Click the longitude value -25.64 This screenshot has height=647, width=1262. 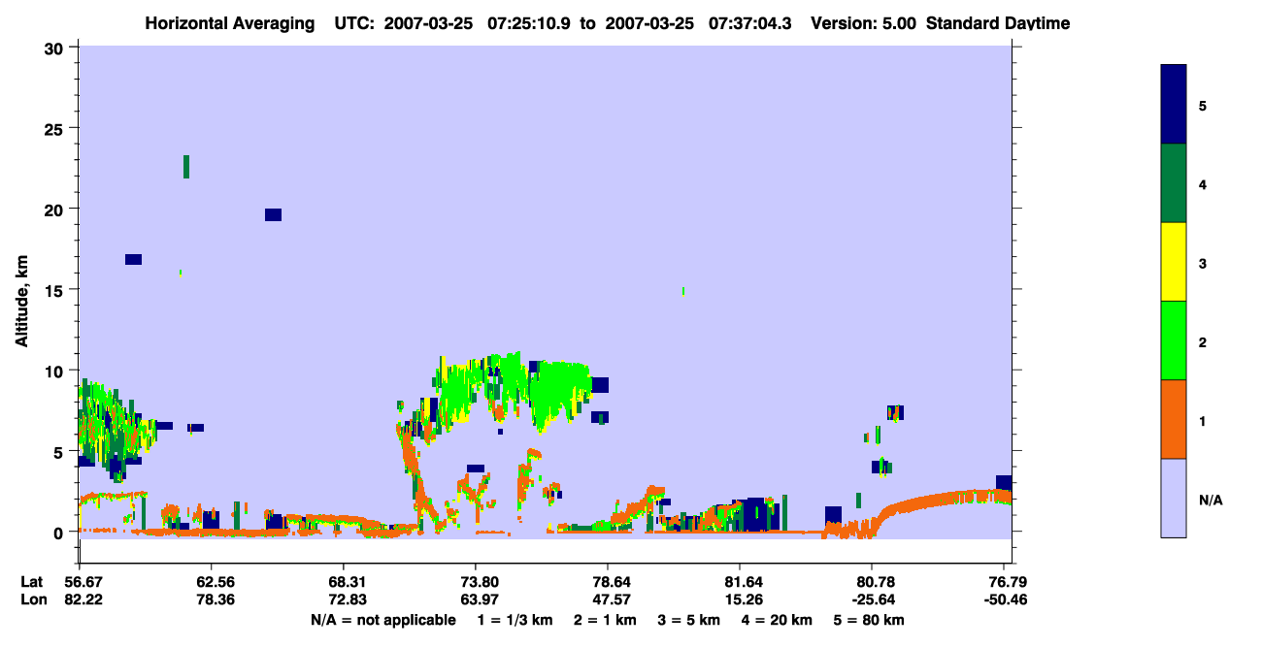point(872,599)
